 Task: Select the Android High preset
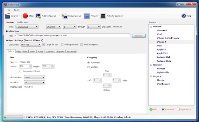pyautogui.click(x=164, y=61)
